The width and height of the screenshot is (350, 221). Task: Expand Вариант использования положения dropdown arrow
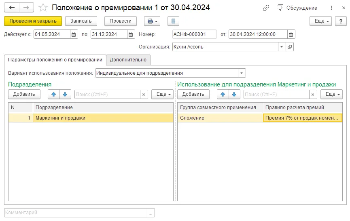point(242,73)
